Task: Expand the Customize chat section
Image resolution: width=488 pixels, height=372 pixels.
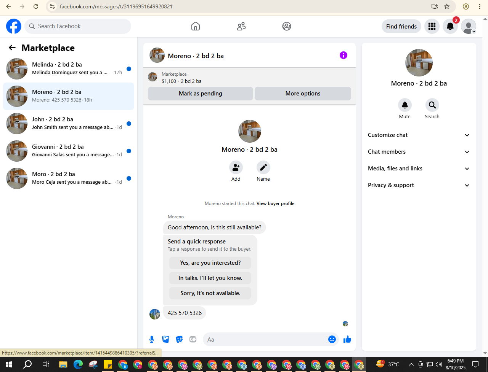Action: point(419,135)
